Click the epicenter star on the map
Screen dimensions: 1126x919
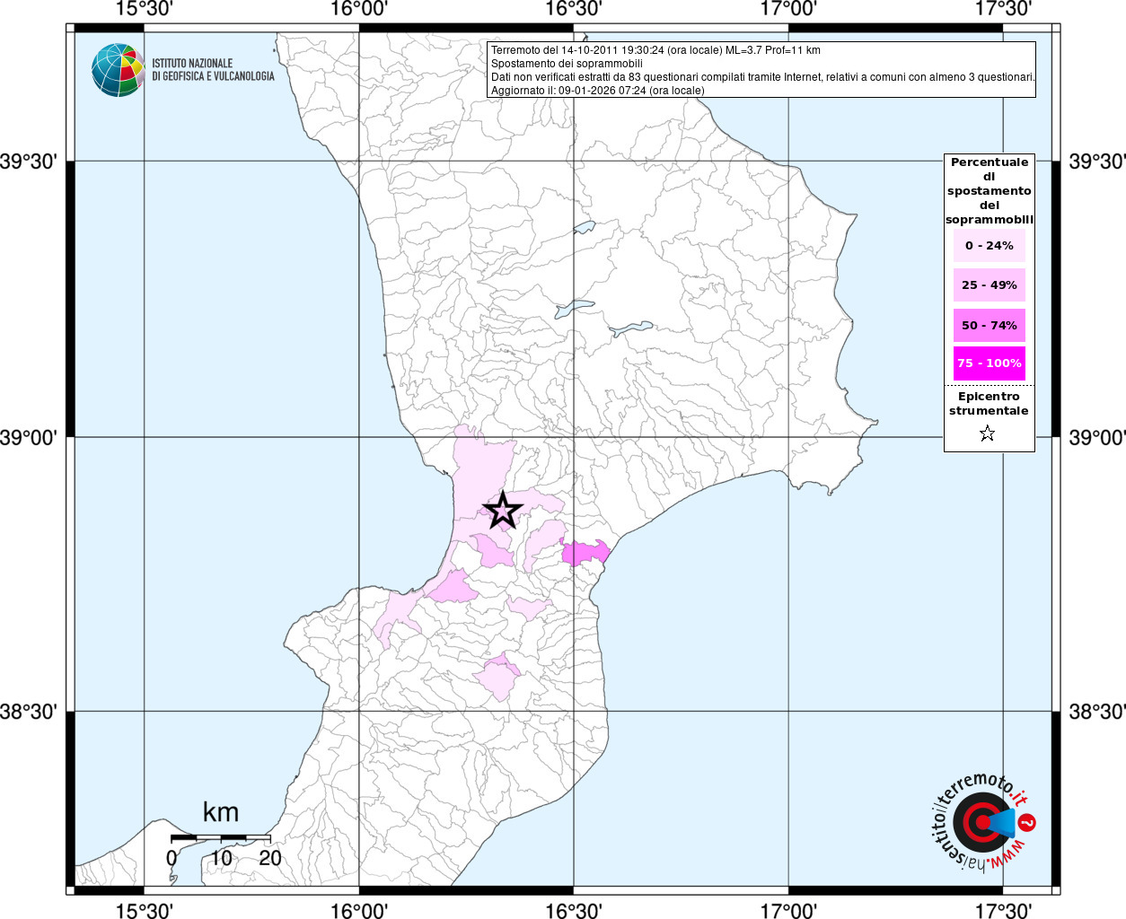[503, 511]
